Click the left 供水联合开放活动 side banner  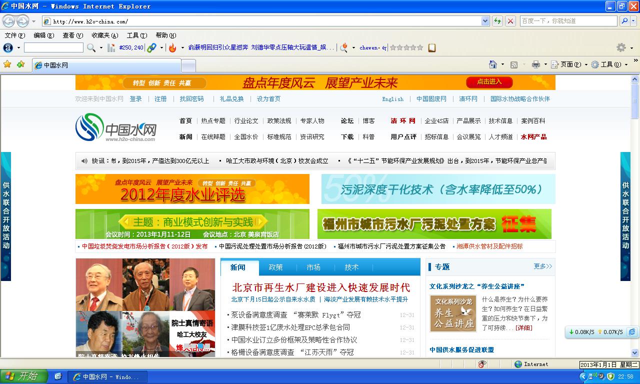[5, 216]
